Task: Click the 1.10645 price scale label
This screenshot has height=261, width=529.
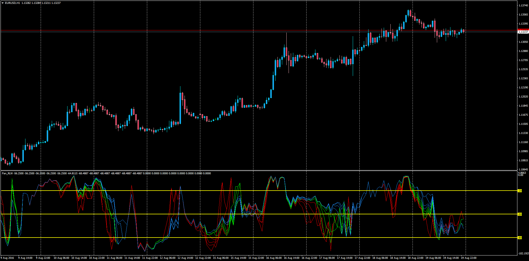Action: pyautogui.click(x=523, y=170)
